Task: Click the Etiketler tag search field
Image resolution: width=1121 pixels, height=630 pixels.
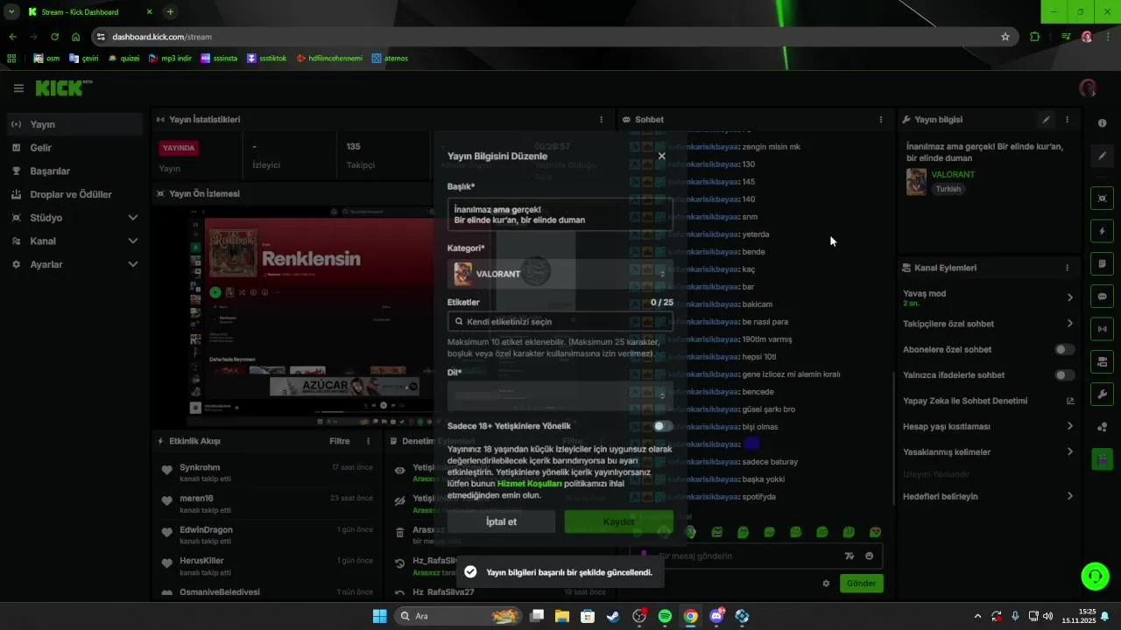Action: pos(560,322)
